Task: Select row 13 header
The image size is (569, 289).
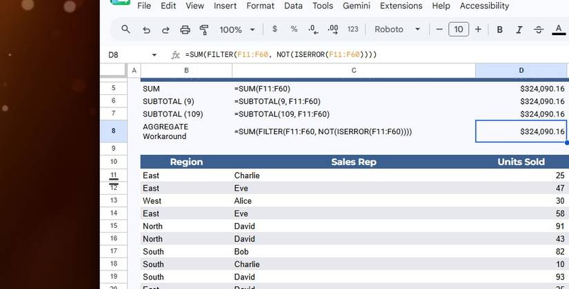Action: coord(114,200)
